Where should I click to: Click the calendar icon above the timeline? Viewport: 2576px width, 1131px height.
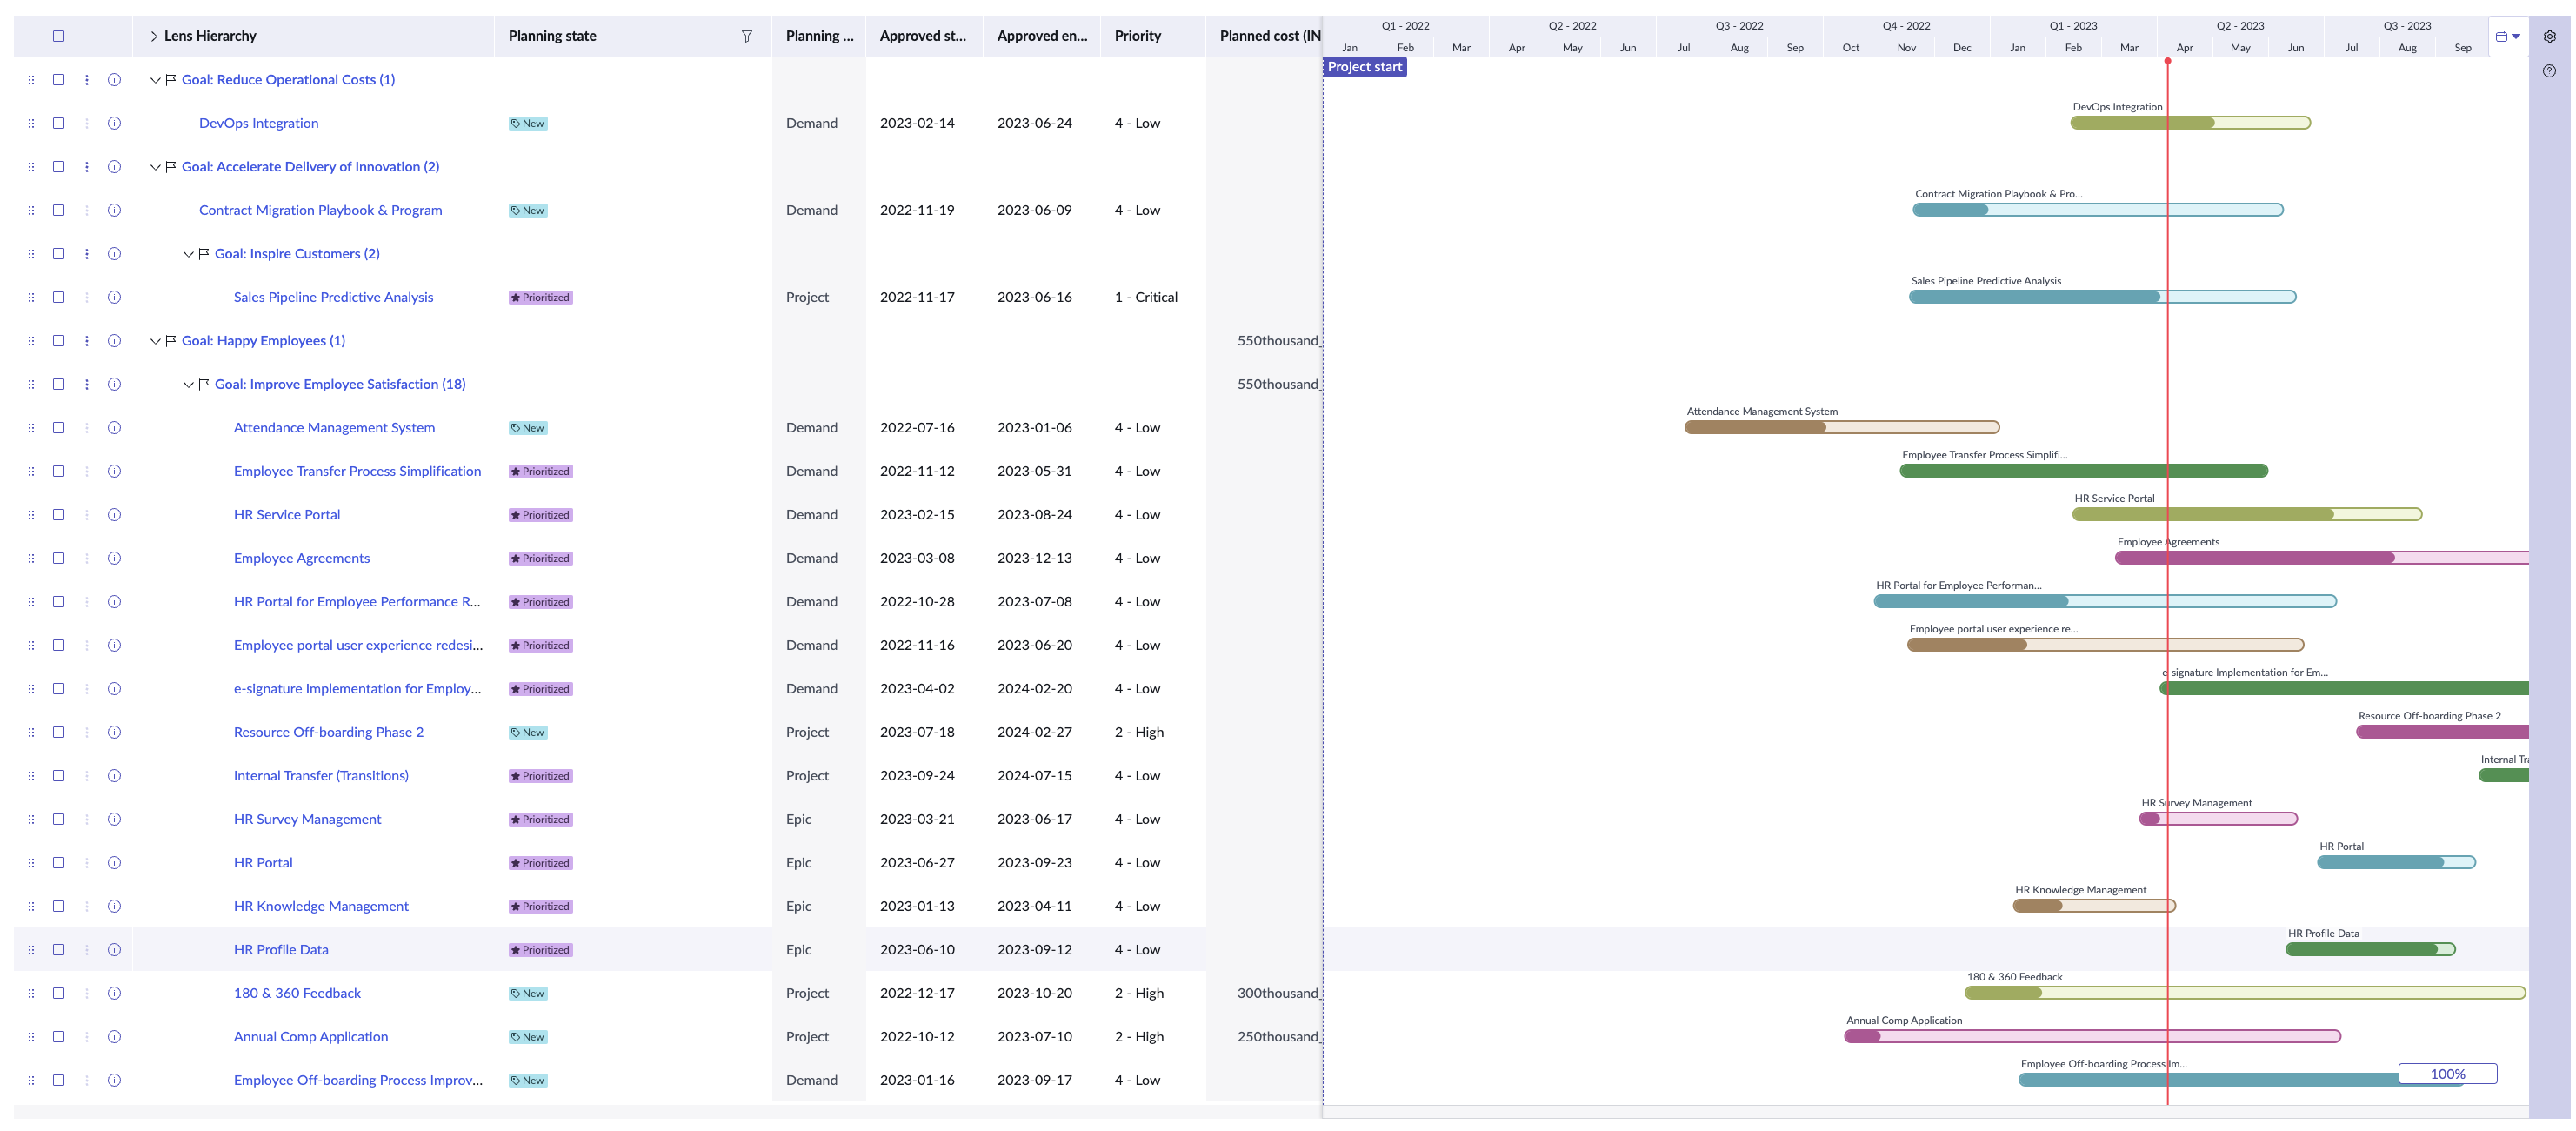(x=2503, y=36)
